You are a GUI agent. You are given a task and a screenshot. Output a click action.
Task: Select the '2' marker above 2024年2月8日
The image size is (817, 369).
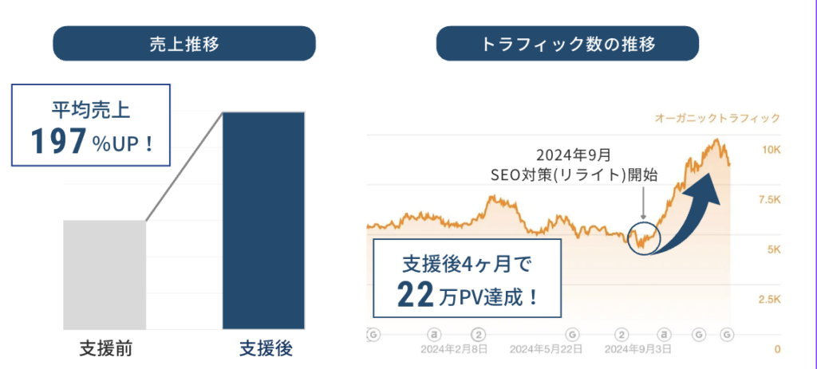[479, 333]
